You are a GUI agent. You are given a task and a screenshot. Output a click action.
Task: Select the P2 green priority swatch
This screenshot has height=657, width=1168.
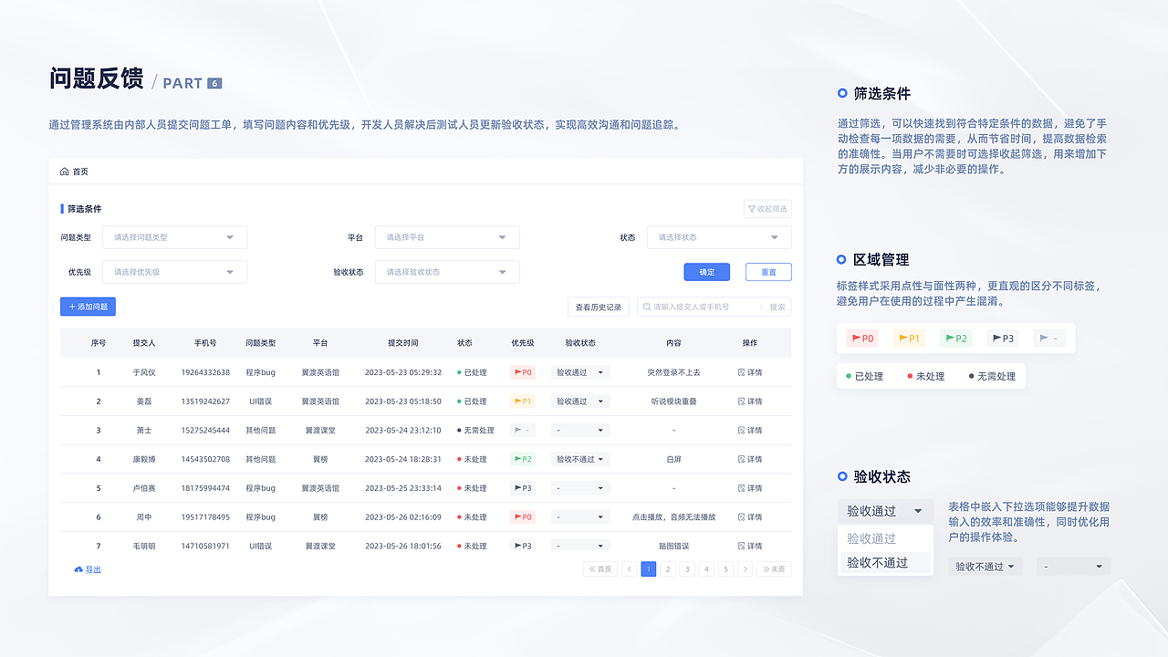point(954,338)
